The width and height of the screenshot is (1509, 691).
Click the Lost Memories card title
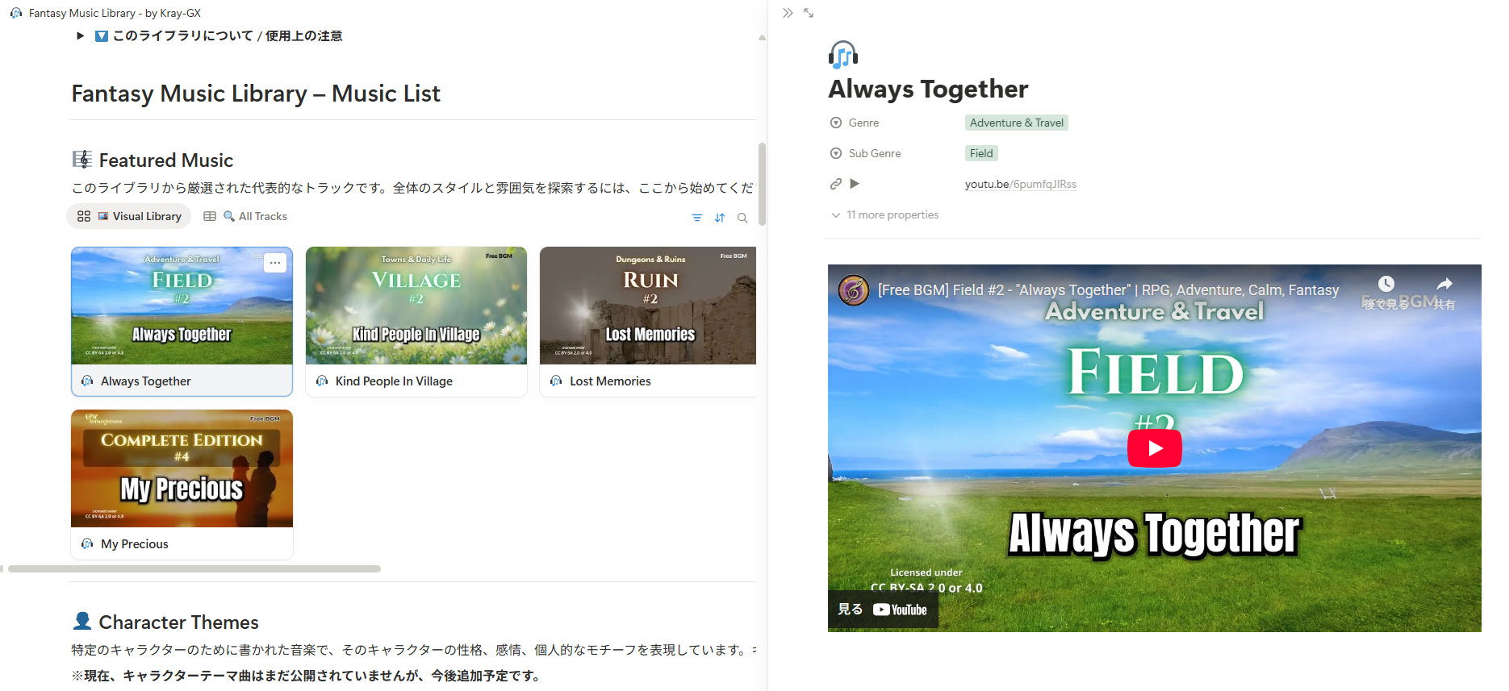tap(610, 381)
